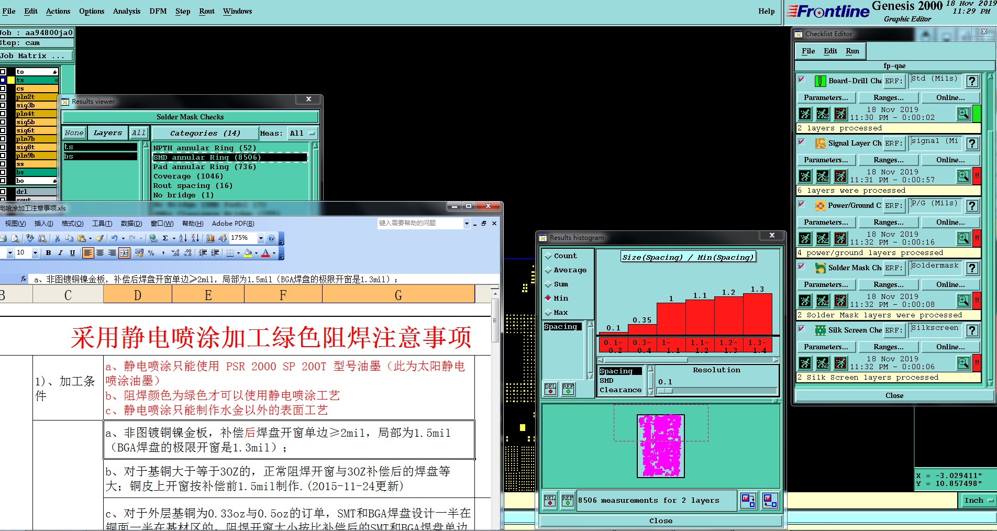Click Excel Cut scissors icon
The height and width of the screenshot is (531, 997).
57,238
